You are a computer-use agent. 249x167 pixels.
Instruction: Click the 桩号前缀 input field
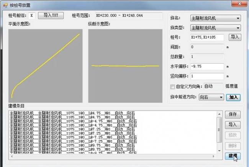[32, 16]
